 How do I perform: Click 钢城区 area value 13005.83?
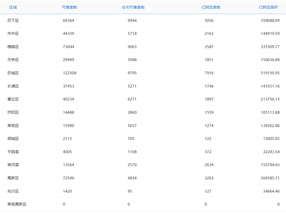pyautogui.click(x=271, y=139)
